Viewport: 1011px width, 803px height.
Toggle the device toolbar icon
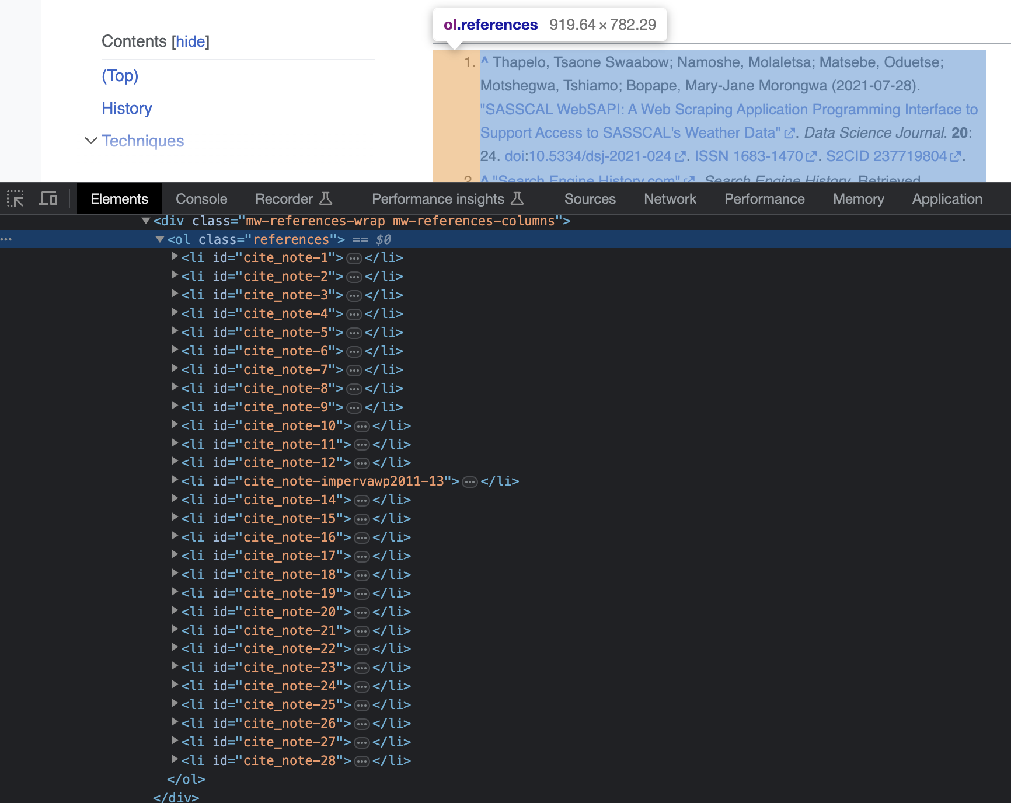[x=48, y=199]
